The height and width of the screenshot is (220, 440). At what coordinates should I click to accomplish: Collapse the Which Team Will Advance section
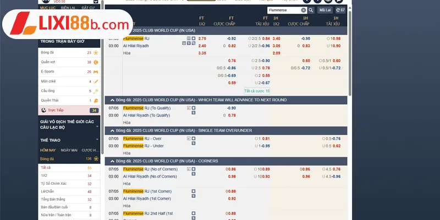click(113, 100)
